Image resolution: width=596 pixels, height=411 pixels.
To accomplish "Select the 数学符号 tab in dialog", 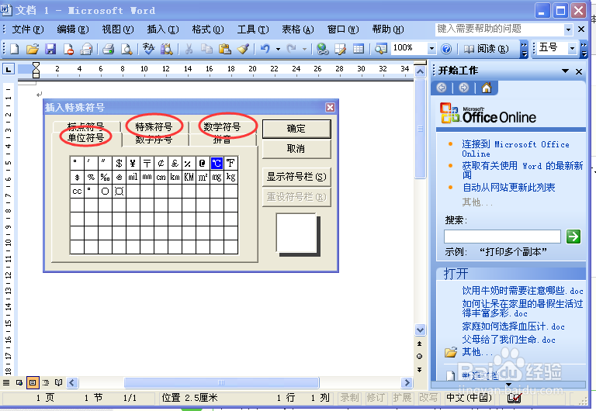I will click(222, 126).
